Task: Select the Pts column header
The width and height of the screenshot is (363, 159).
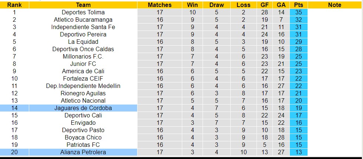Action: point(298,5)
